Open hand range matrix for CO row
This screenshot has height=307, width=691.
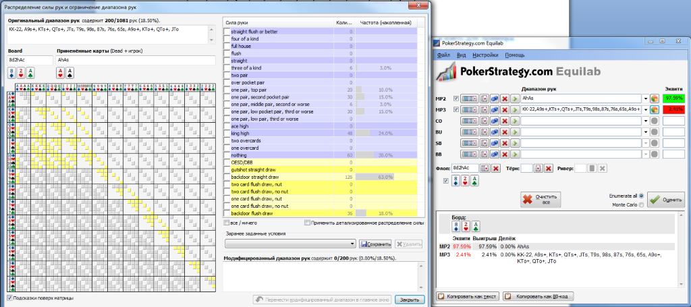[470, 121]
